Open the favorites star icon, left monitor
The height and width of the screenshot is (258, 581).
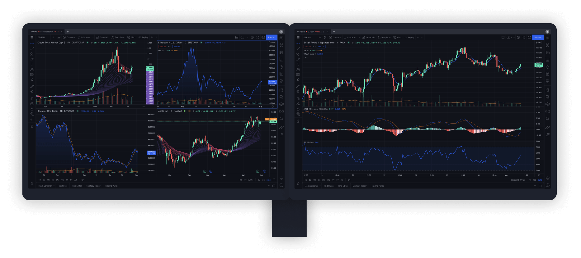(32, 183)
